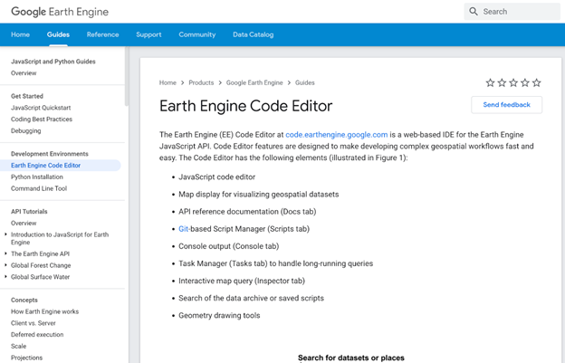
Task: Open Python Installation page
Action: coord(37,177)
